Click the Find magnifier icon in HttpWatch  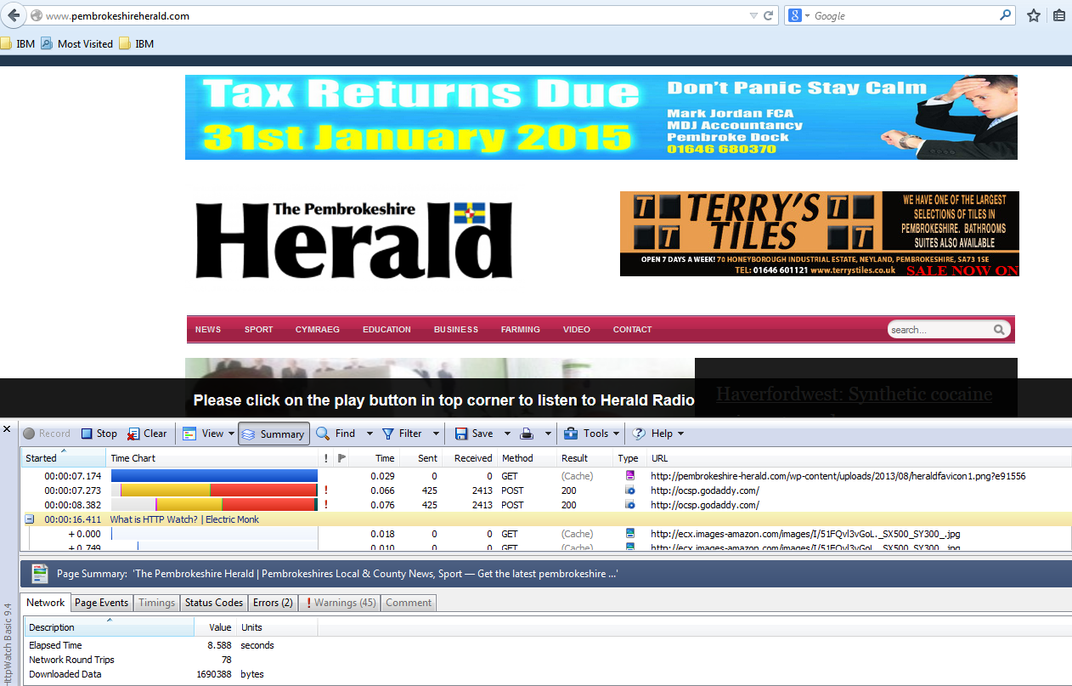(323, 434)
